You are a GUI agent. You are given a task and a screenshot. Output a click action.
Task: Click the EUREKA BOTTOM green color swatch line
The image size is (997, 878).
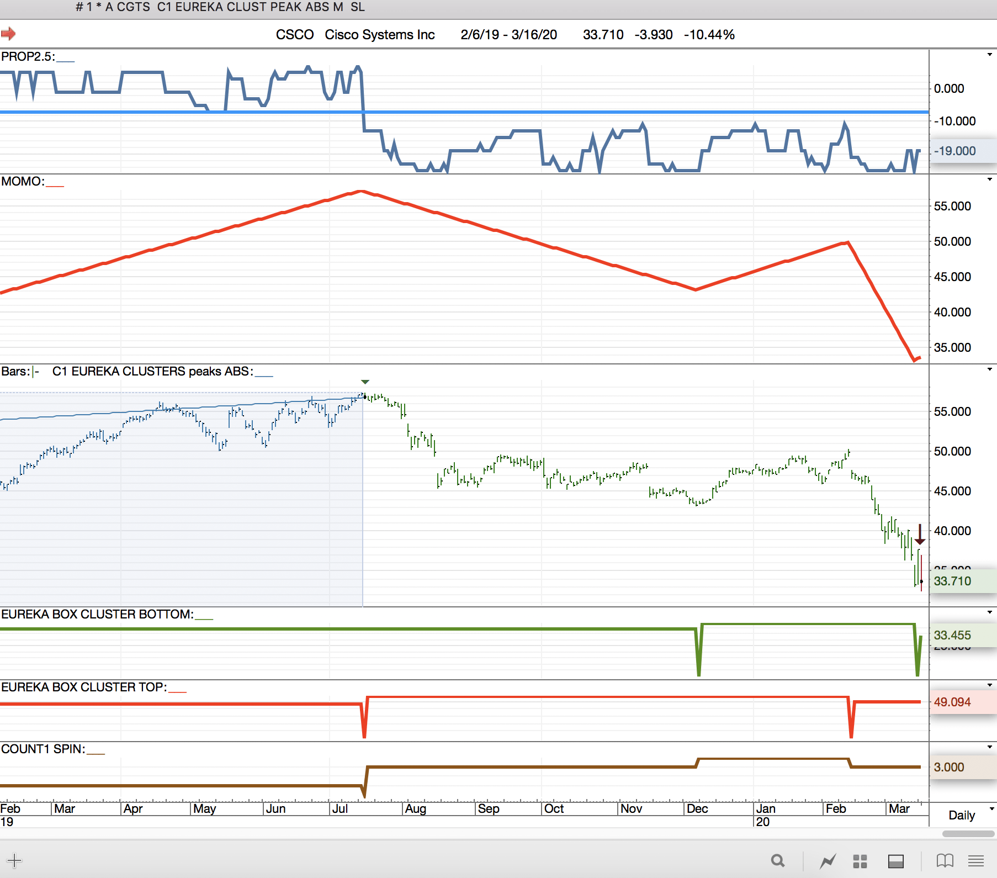204,618
